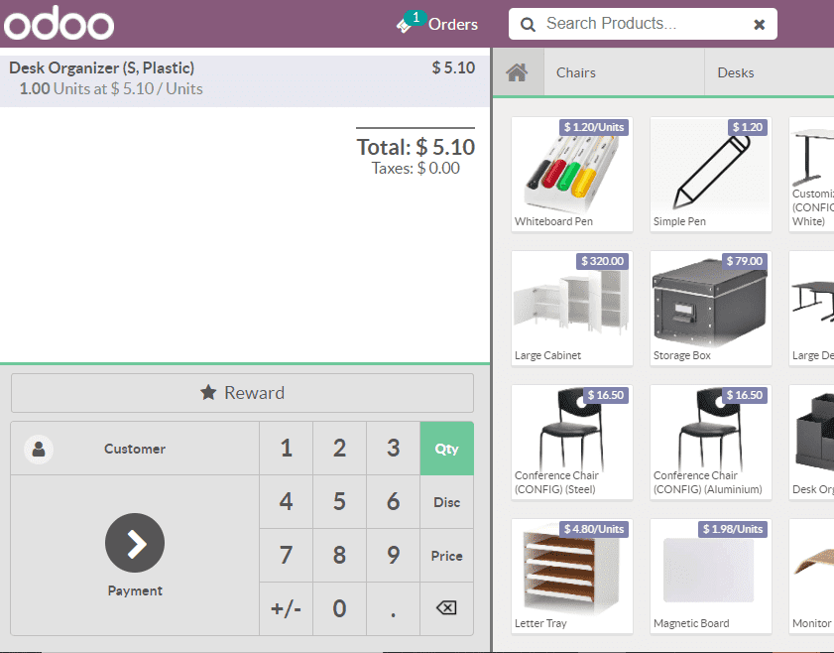The width and height of the screenshot is (834, 653).
Task: Tap numpad key 2
Action: pos(339,449)
